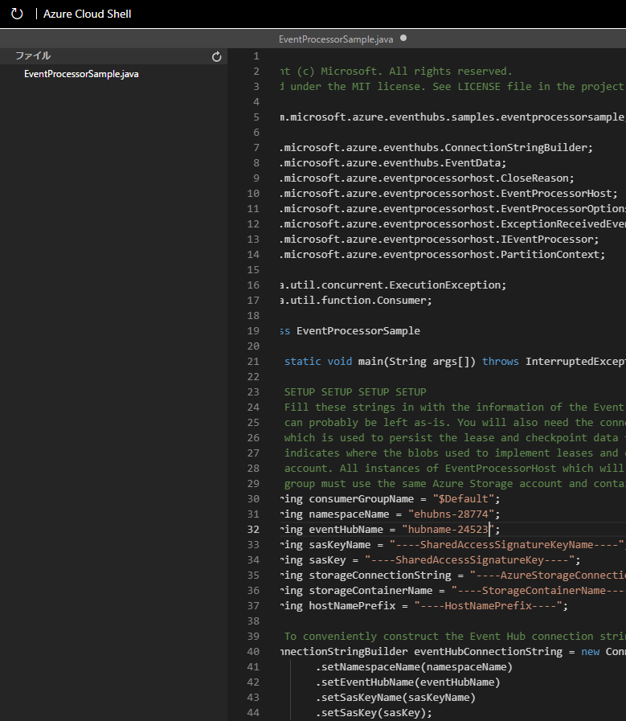Click the ファイル panel header

[33, 55]
